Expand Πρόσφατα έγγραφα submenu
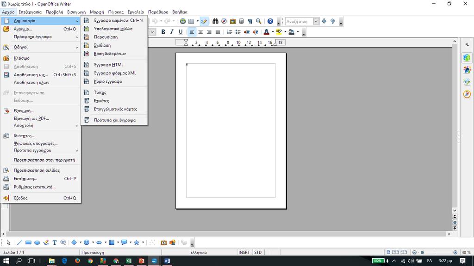This screenshot has height=266, width=474. (x=41, y=37)
